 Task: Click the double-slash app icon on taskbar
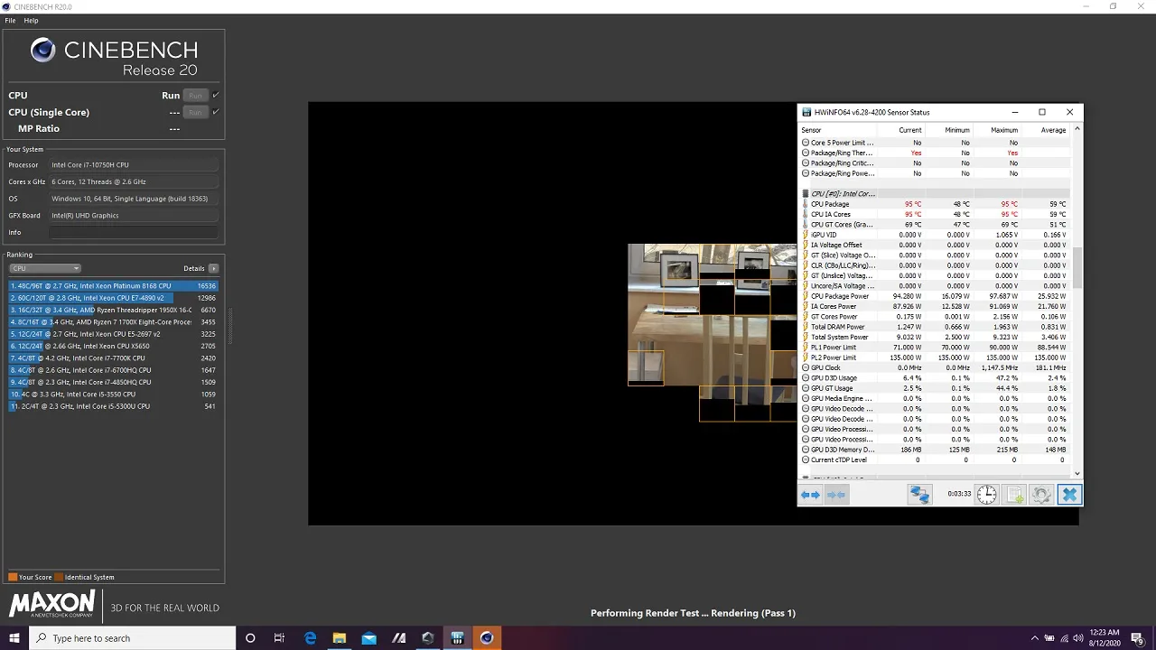(398, 638)
